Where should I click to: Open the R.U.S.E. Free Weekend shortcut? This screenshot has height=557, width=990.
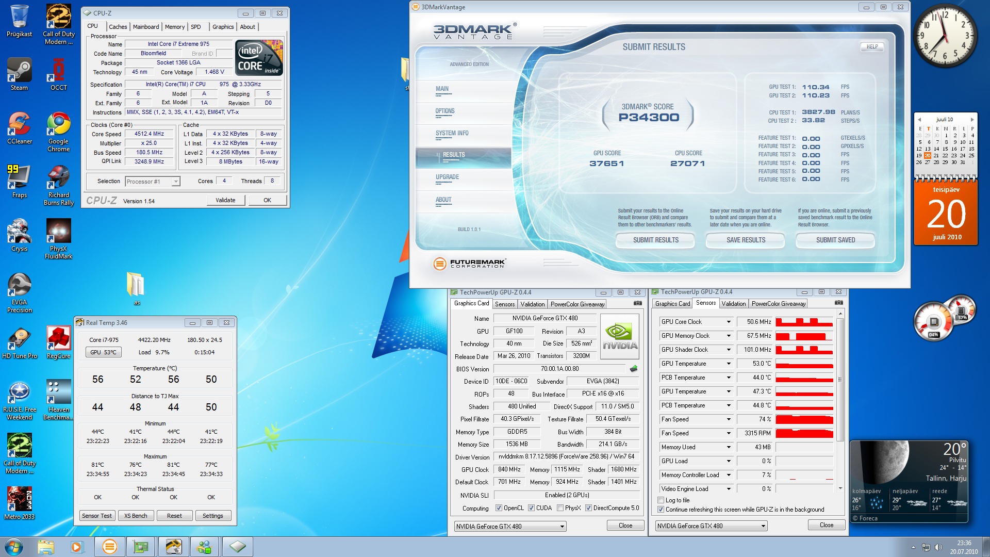[20, 400]
